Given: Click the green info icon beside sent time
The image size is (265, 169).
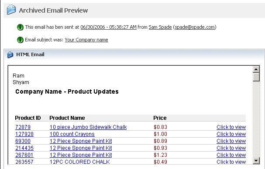Looking at the screenshot, I should [20, 27].
